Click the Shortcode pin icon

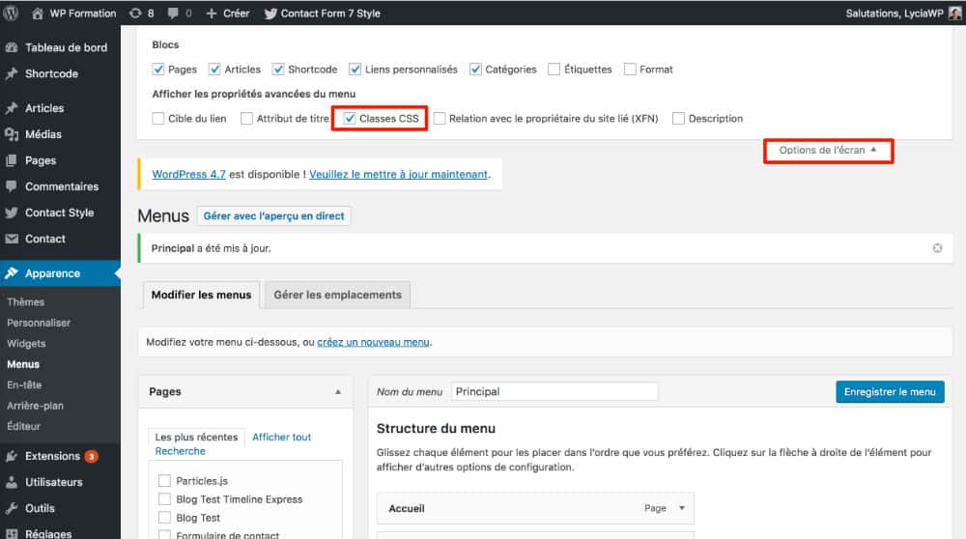12,74
